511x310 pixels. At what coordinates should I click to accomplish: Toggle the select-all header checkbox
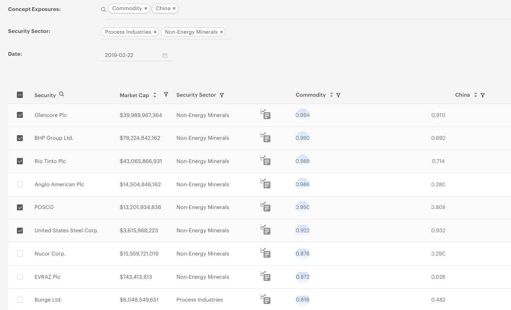click(20, 95)
